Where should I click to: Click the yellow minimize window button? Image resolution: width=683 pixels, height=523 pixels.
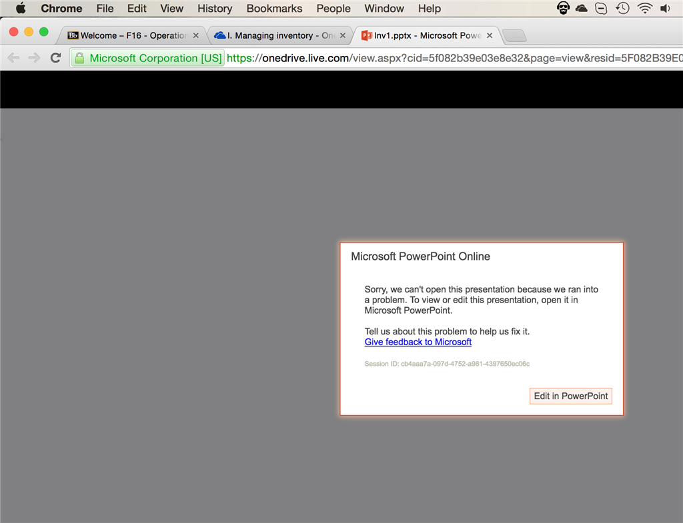pyautogui.click(x=29, y=32)
